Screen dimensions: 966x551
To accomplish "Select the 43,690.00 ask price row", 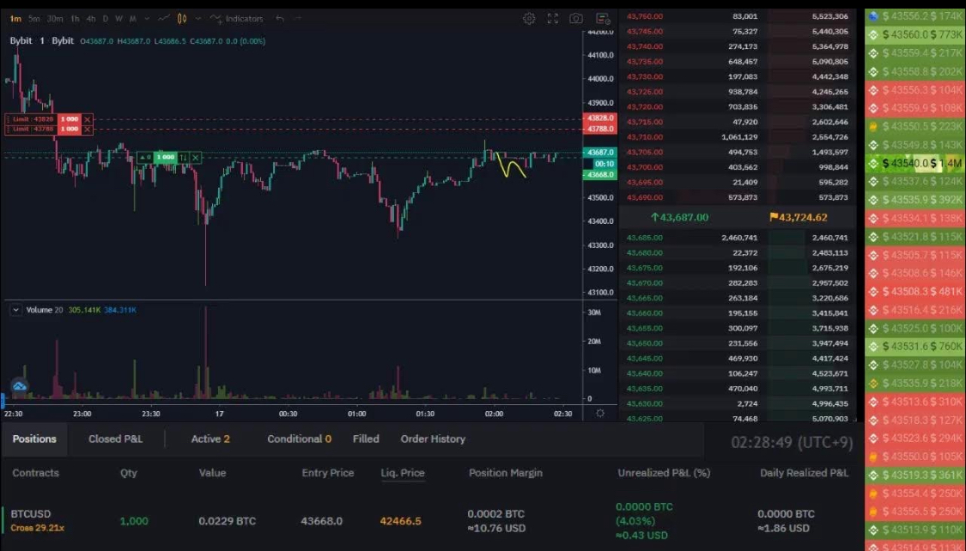I will [x=738, y=197].
